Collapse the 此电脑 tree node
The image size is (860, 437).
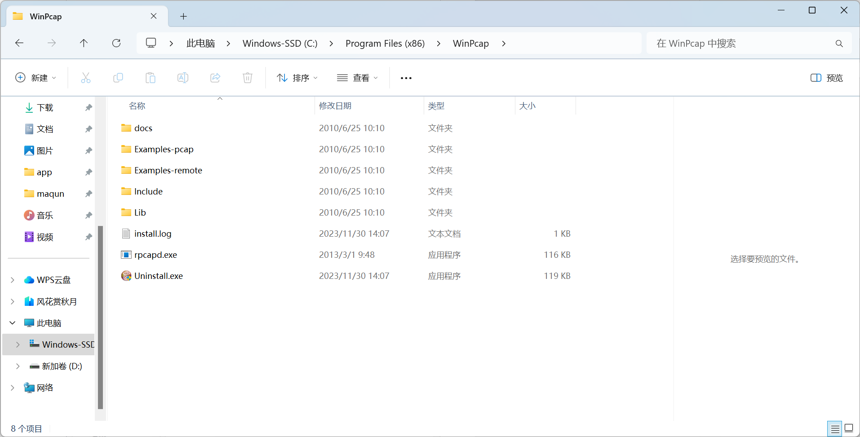click(x=13, y=323)
